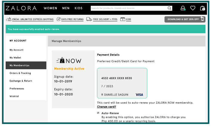Viewport: 212px width, 127px height.
Task: Select My Memberships in sidebar
Action: point(26,65)
